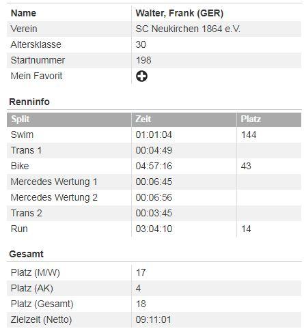Select the Trans 1 row
The height and width of the screenshot is (331, 304).
click(x=154, y=150)
